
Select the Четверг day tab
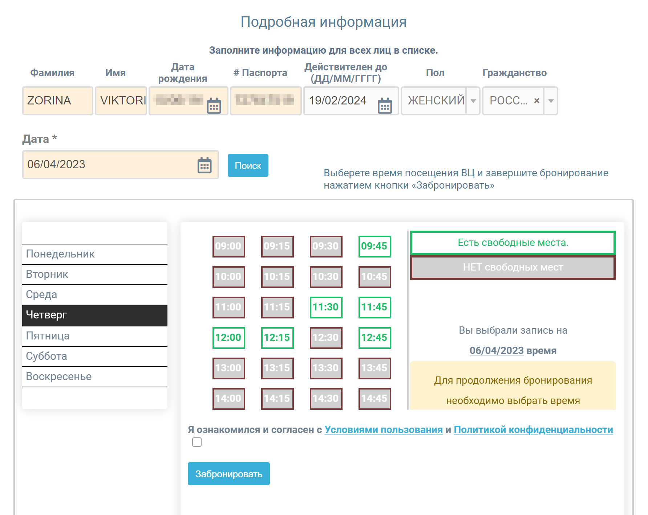coord(95,315)
